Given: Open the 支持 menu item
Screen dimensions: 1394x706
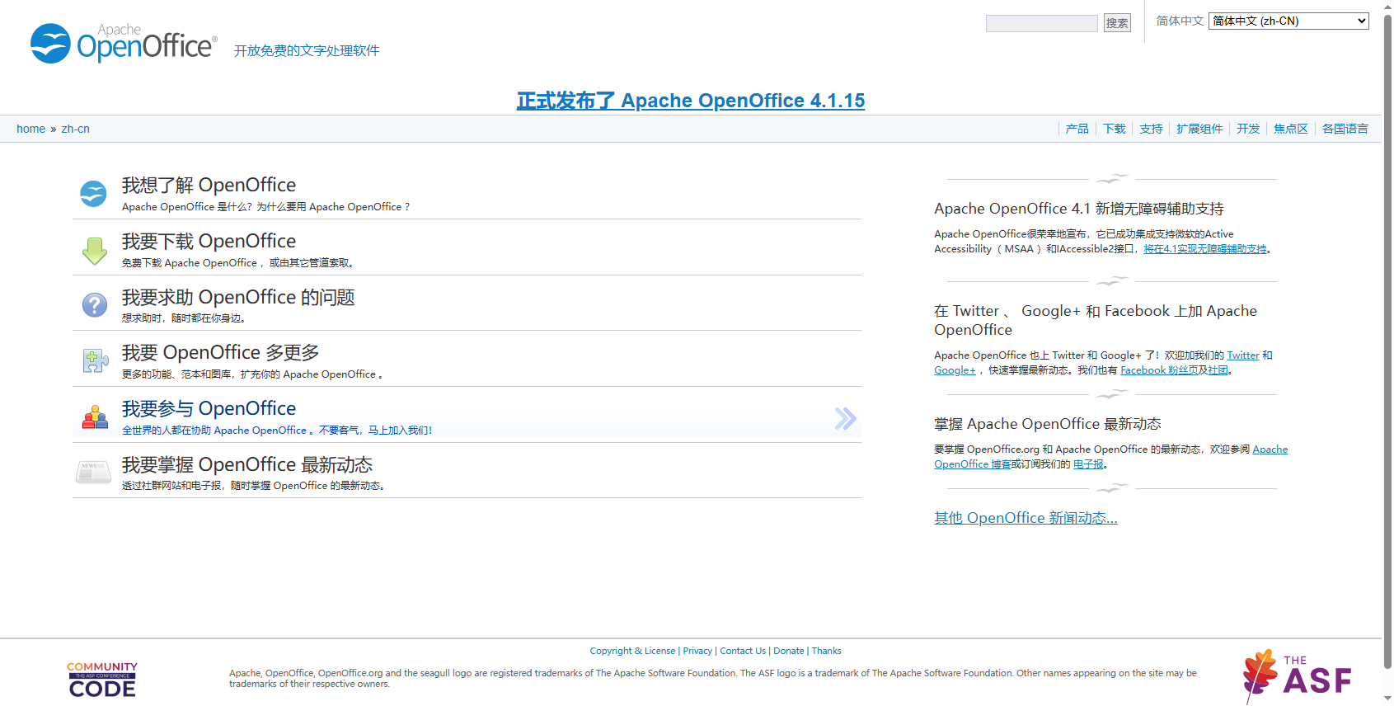Looking at the screenshot, I should pyautogui.click(x=1151, y=129).
